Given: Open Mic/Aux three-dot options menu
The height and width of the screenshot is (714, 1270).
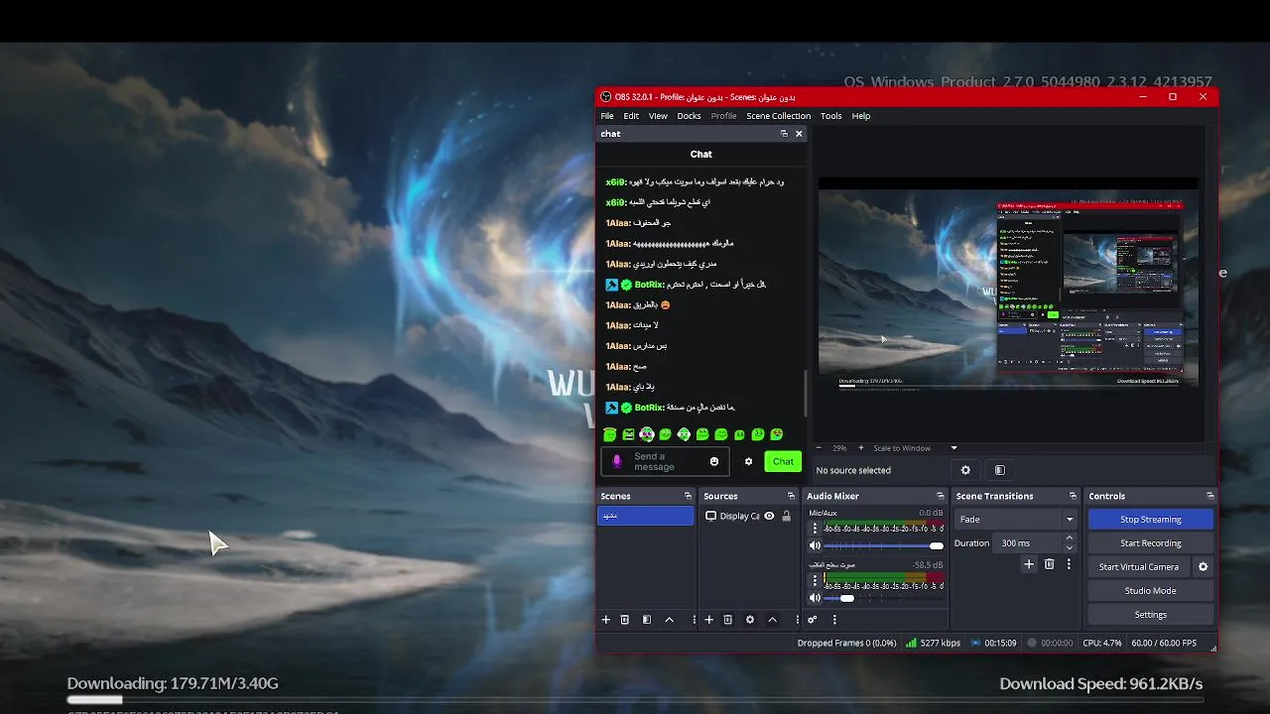Looking at the screenshot, I should [x=815, y=529].
